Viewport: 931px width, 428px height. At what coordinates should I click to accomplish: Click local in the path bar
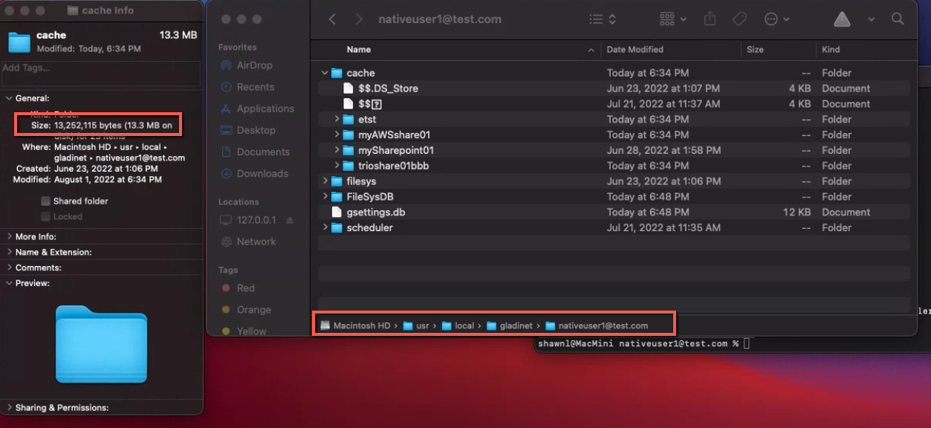[458, 325]
